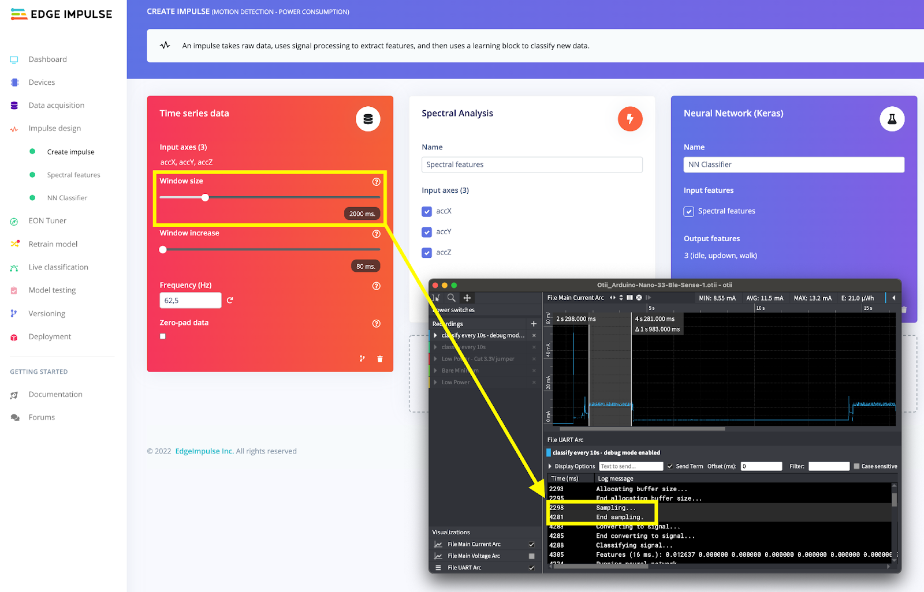This screenshot has height=592, width=924.
Task: Click the Devices chip icon
Action: [x=14, y=83]
